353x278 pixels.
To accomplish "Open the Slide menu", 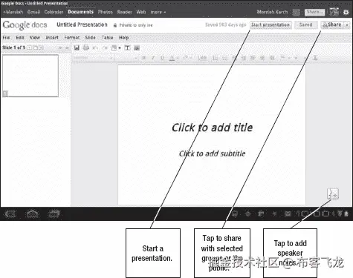I will tap(90, 38).
